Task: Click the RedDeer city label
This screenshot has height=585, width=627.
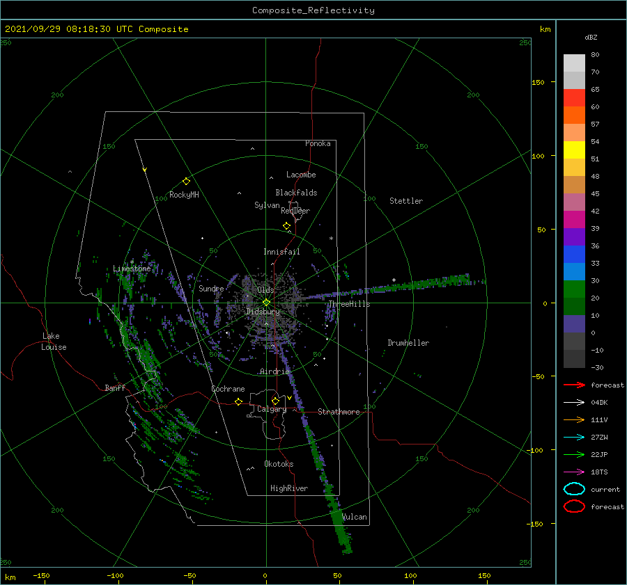Action: tap(295, 211)
